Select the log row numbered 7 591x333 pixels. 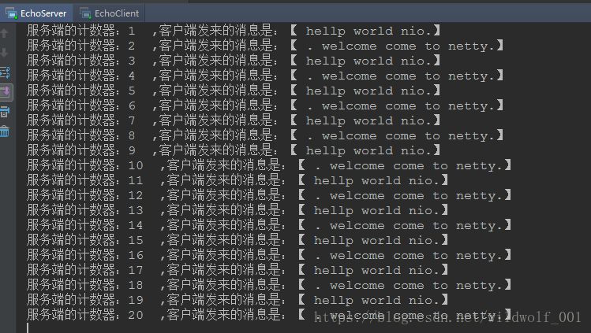coord(234,120)
